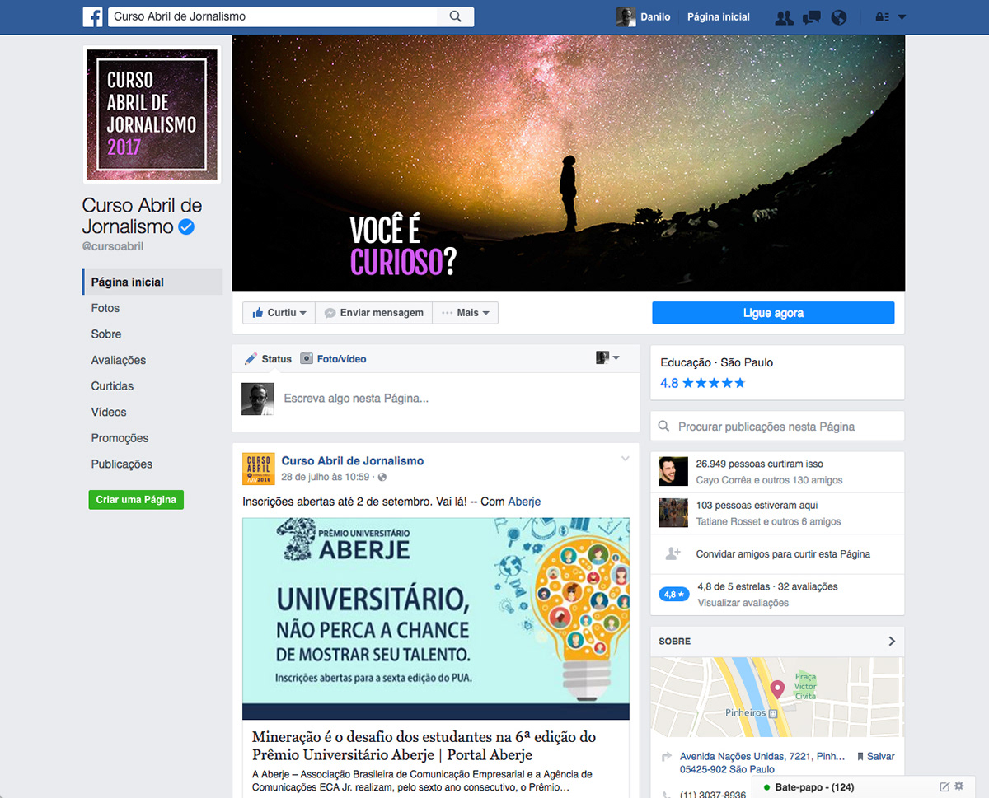The image size is (989, 798).
Task: Go to Avaliações in the page sidebar
Action: [x=119, y=360]
